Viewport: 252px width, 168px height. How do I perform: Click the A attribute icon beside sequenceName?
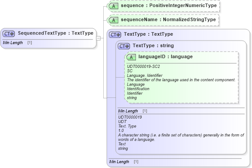coord(113,20)
